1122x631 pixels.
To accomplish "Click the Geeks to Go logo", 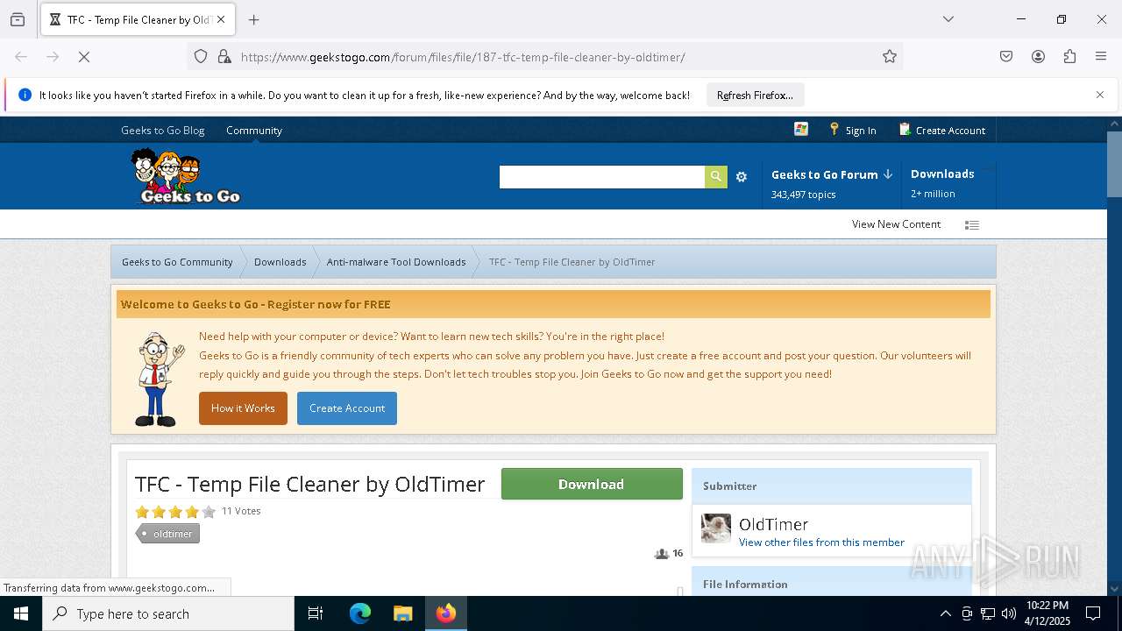I will click(x=185, y=176).
